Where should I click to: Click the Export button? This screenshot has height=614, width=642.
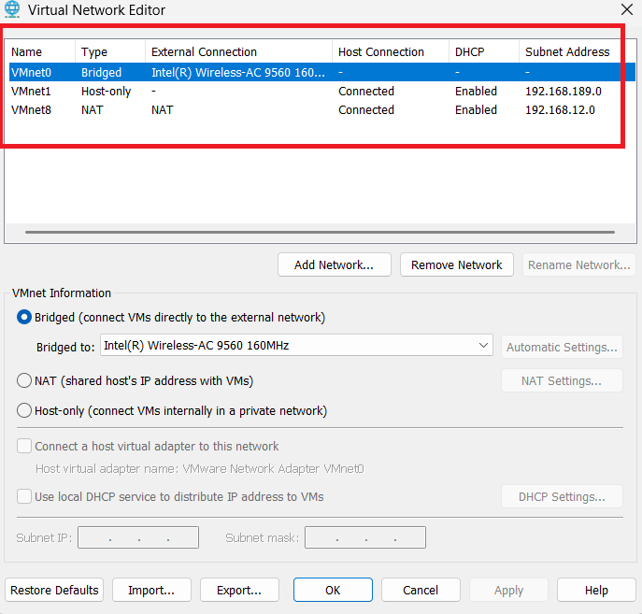click(239, 591)
